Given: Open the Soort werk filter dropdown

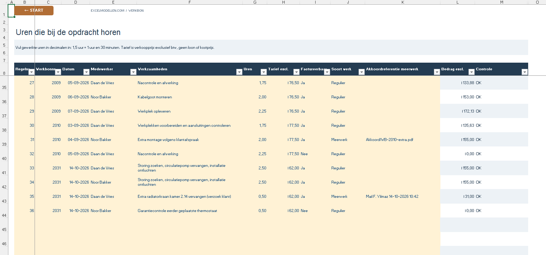Looking at the screenshot, I should [x=361, y=72].
